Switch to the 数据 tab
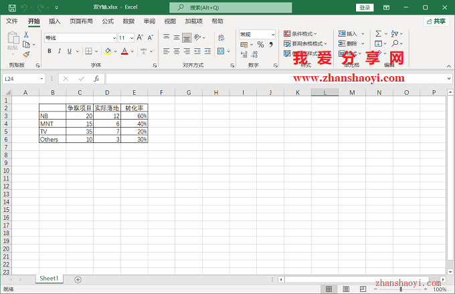 (128, 21)
